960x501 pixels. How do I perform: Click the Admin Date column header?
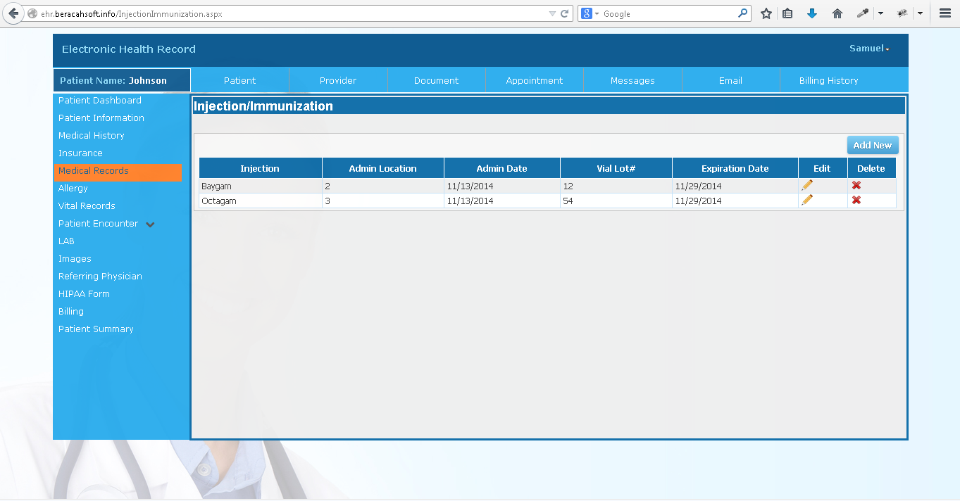[502, 168]
